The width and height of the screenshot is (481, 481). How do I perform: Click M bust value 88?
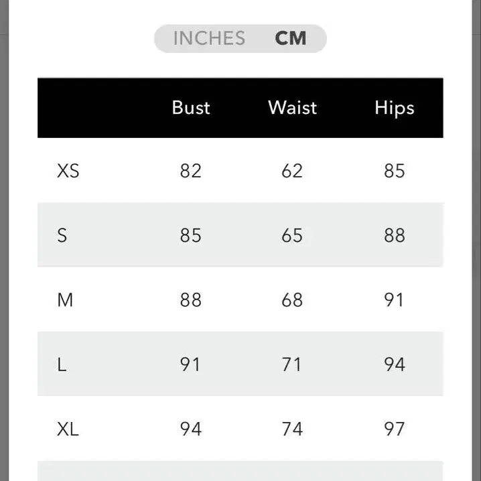click(x=190, y=299)
